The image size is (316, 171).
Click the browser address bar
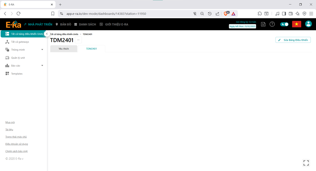[127, 14]
